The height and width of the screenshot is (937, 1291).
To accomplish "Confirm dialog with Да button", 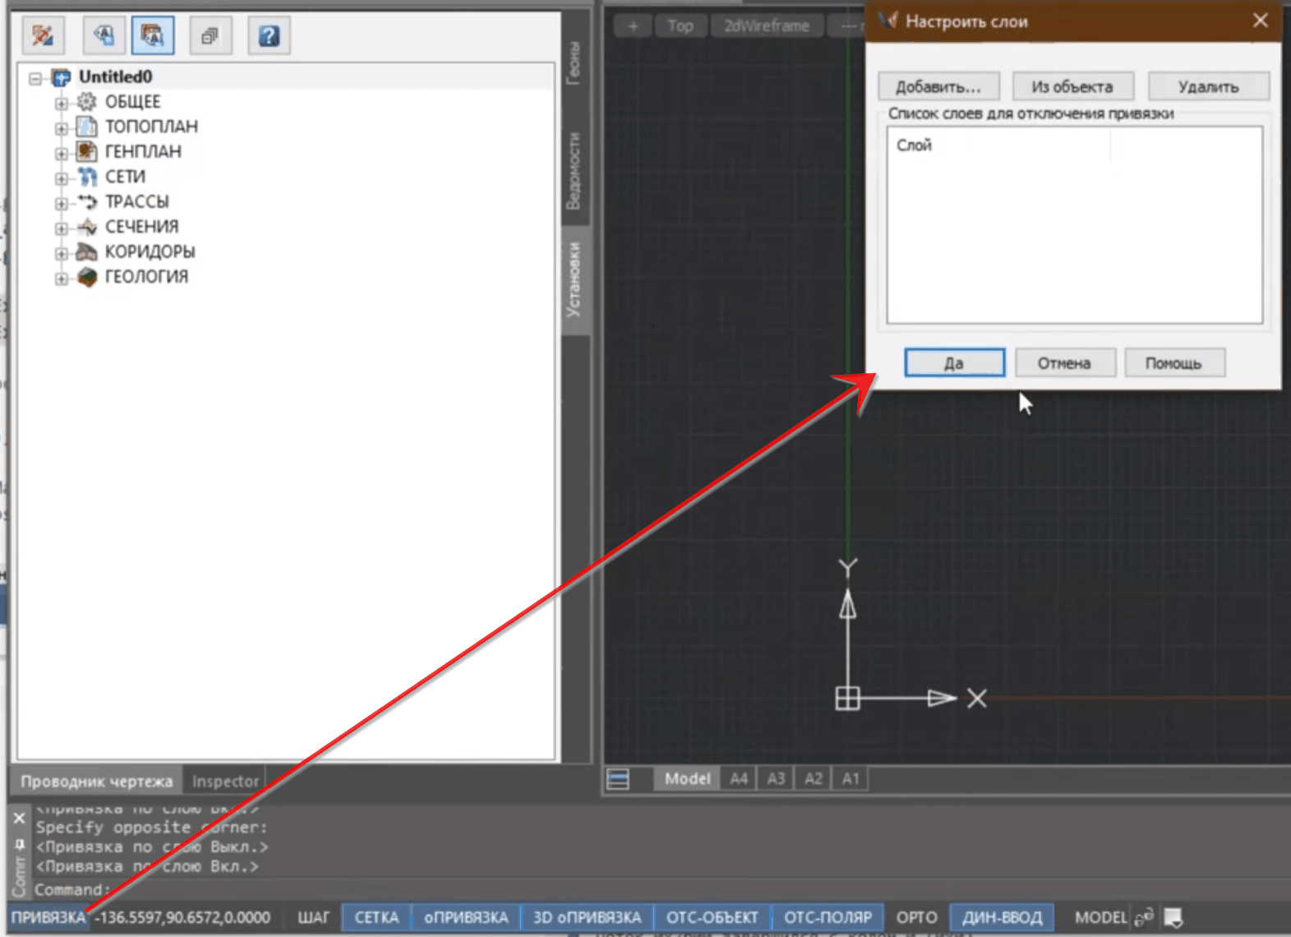I will (954, 362).
